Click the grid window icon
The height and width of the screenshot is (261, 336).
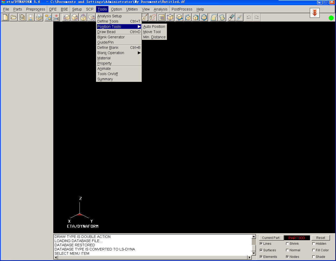[161, 18]
